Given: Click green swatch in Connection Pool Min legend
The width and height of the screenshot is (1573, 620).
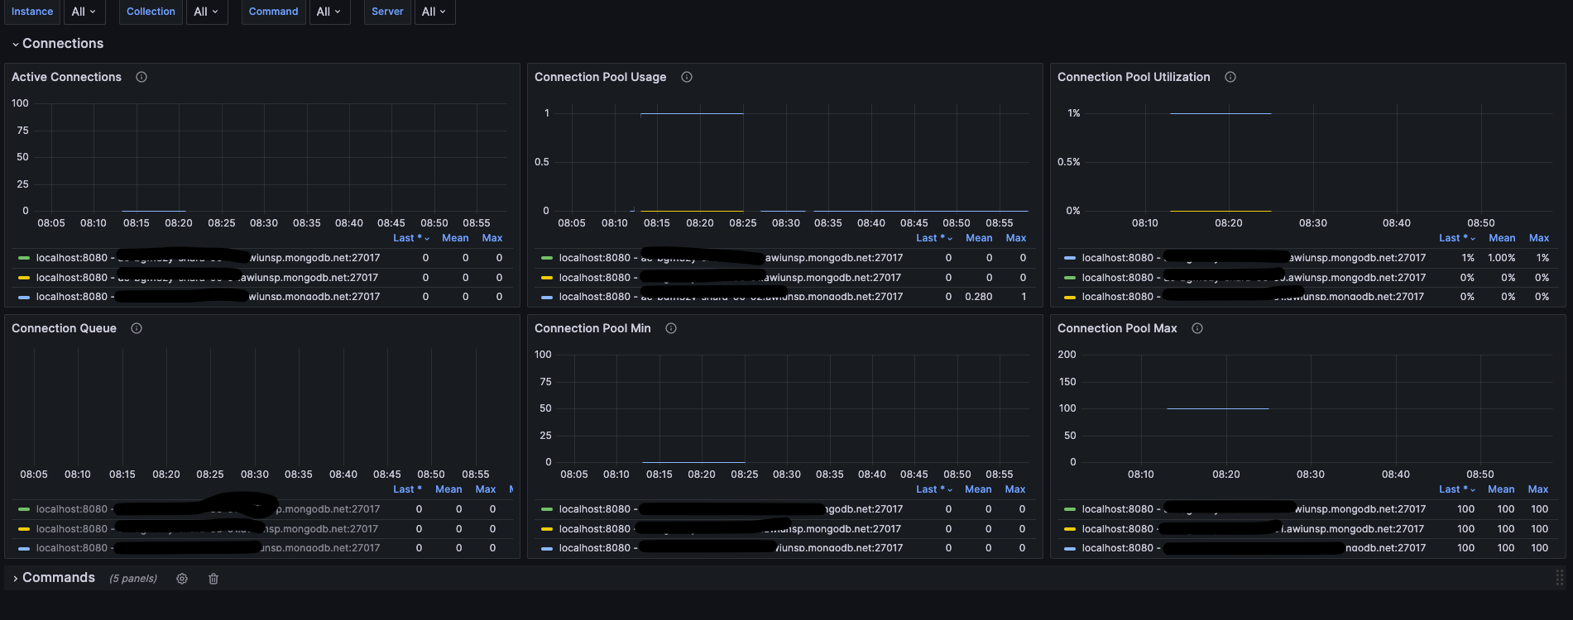Looking at the screenshot, I should (x=547, y=509).
